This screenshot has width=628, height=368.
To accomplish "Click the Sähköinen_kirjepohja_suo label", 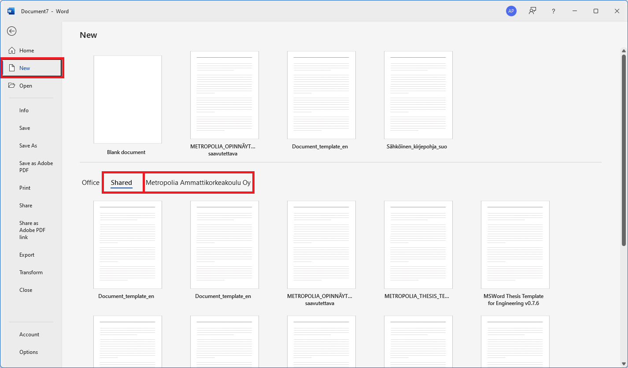I will click(417, 147).
